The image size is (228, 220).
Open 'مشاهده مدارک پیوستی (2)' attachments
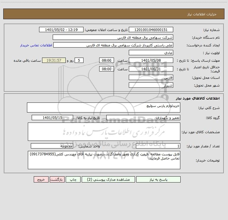[x=108, y=180]
